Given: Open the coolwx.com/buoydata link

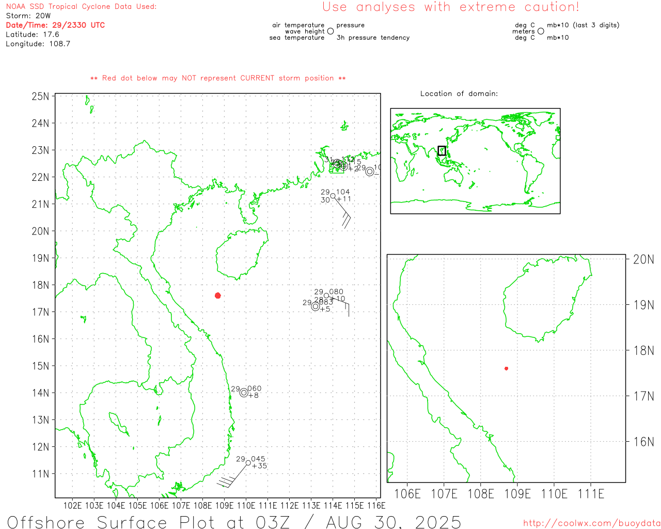Looking at the screenshot, I should click(x=592, y=523).
